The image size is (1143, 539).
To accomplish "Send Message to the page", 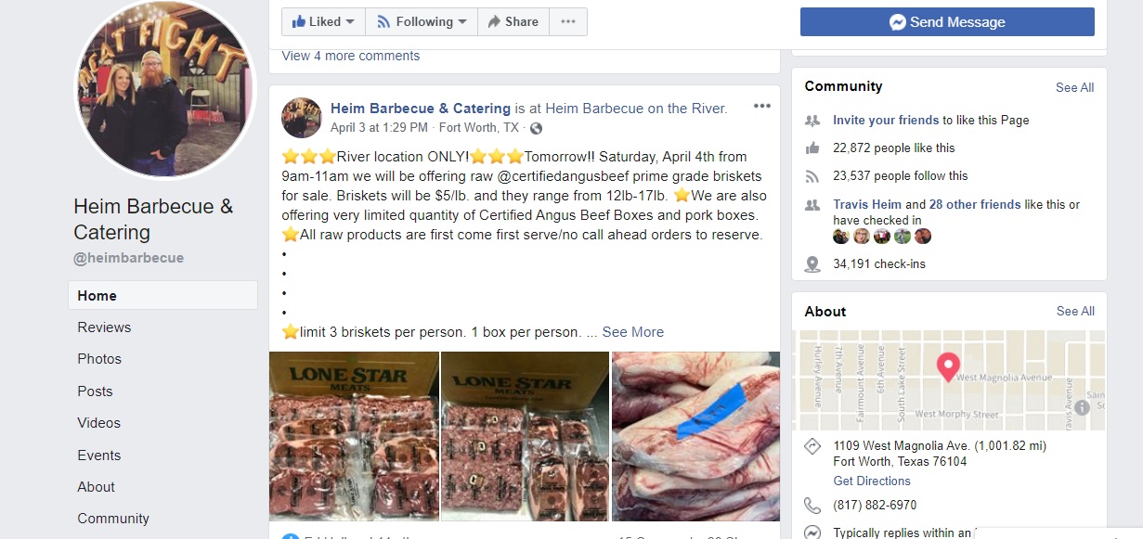I will pyautogui.click(x=947, y=22).
